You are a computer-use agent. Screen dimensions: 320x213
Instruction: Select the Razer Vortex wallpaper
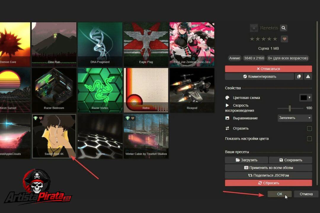coord(100,90)
